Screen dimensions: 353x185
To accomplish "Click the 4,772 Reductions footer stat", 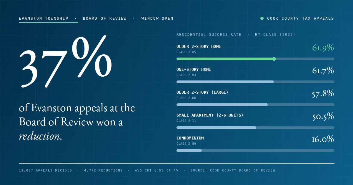I will tap(103, 170).
